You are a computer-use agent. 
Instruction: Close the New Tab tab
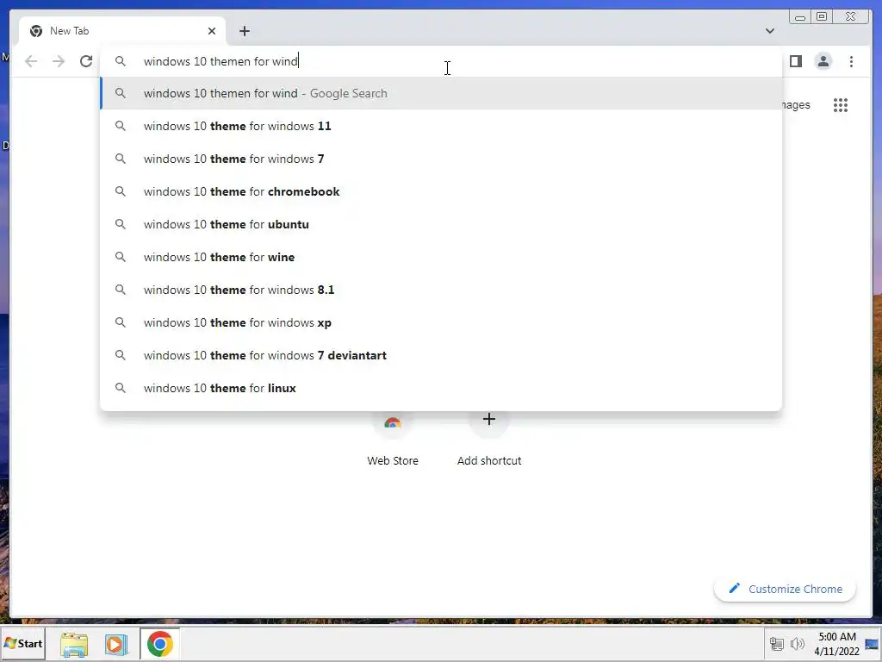pos(212,31)
